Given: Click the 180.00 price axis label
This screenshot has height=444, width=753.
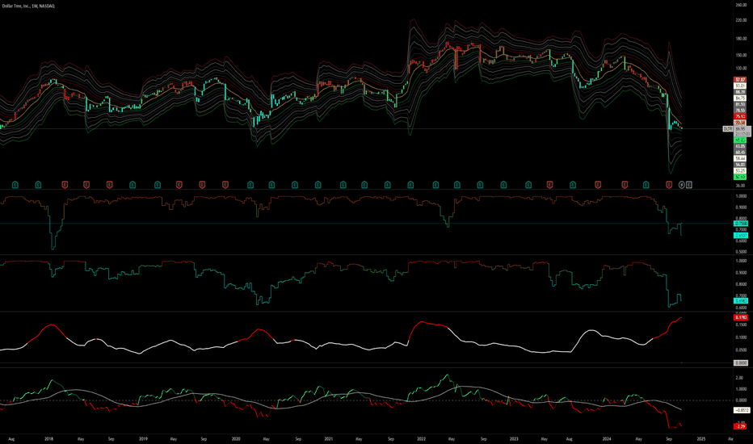Looking at the screenshot, I should point(741,39).
